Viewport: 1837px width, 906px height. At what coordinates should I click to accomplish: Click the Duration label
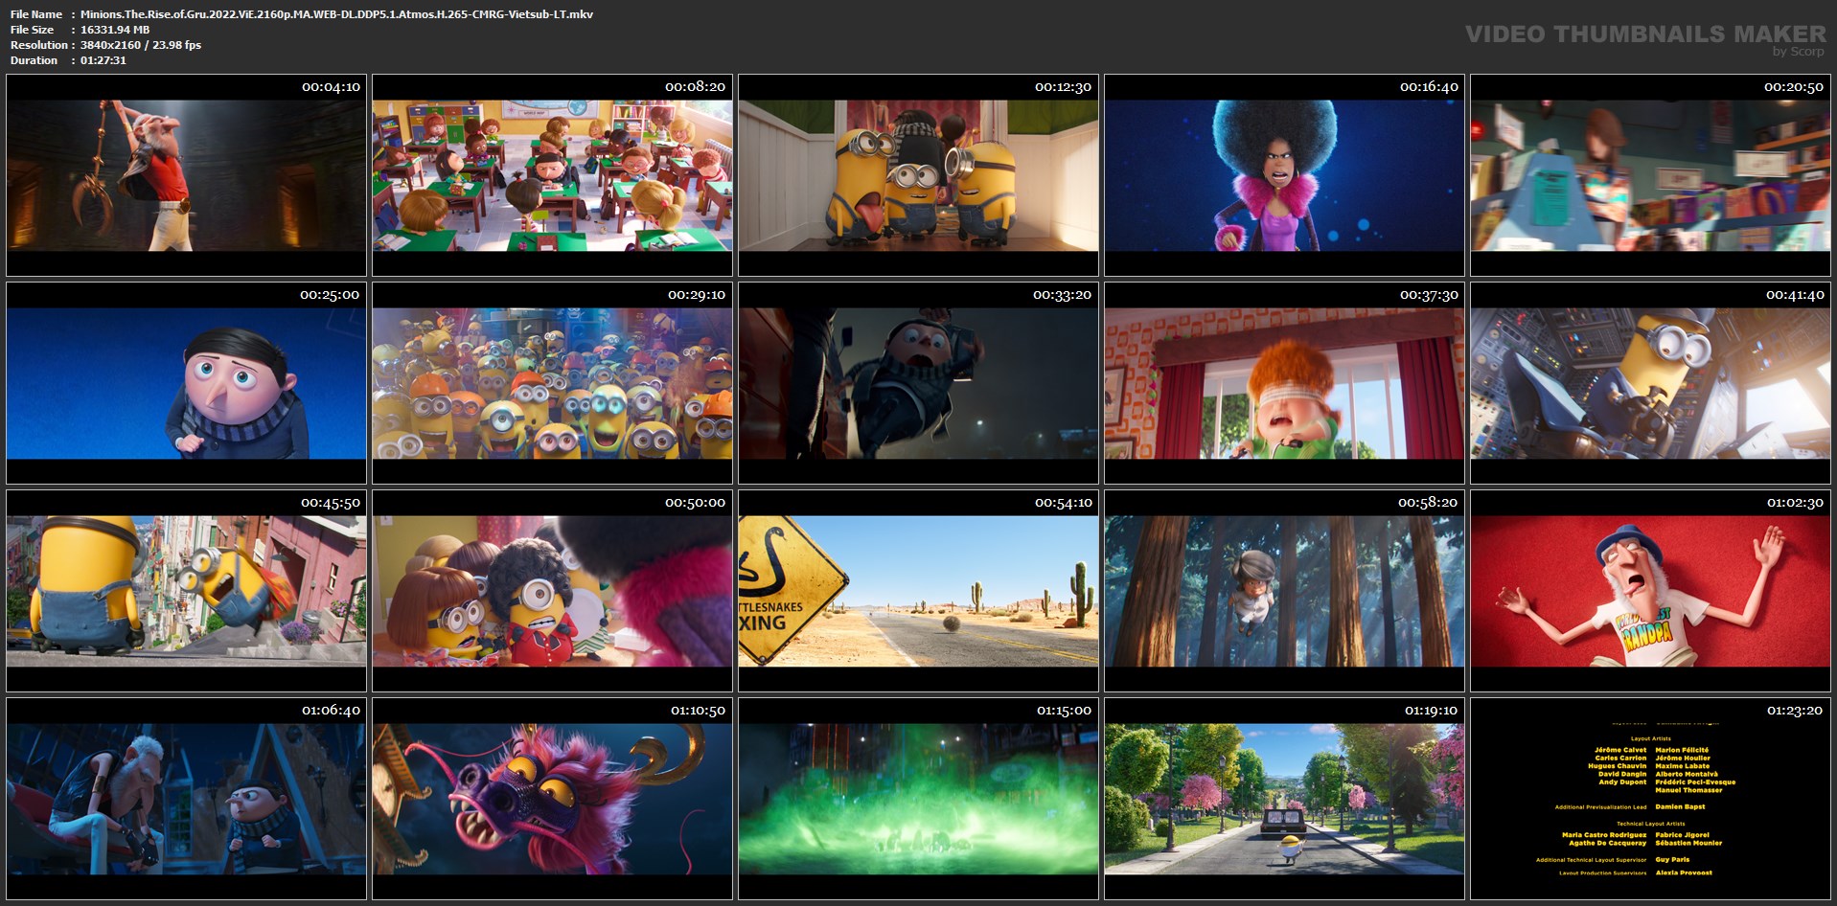tap(34, 60)
